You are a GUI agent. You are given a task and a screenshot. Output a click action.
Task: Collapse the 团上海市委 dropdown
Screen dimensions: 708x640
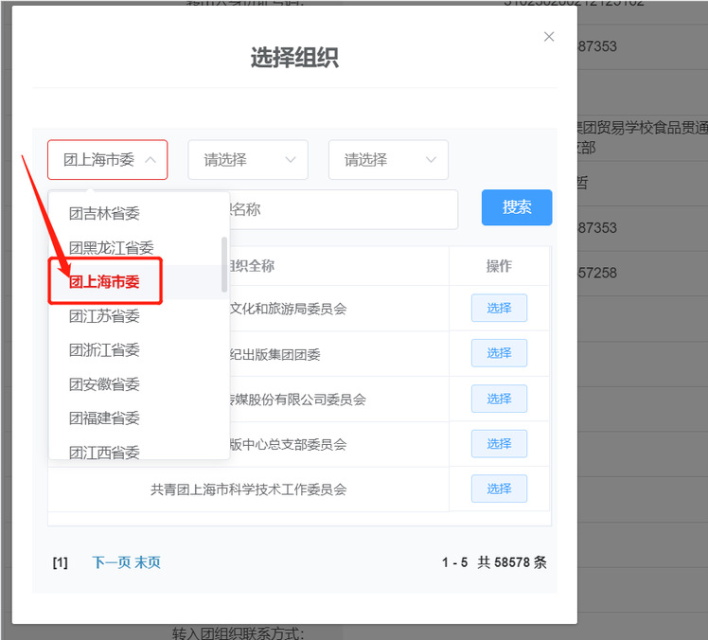[x=108, y=160]
